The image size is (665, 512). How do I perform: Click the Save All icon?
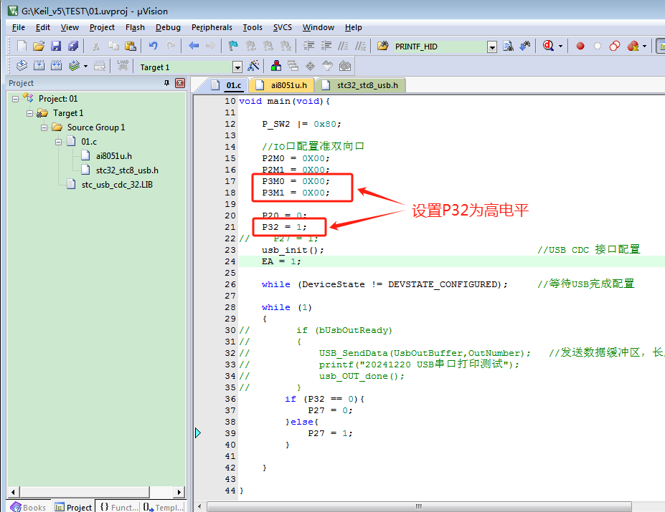click(x=73, y=46)
